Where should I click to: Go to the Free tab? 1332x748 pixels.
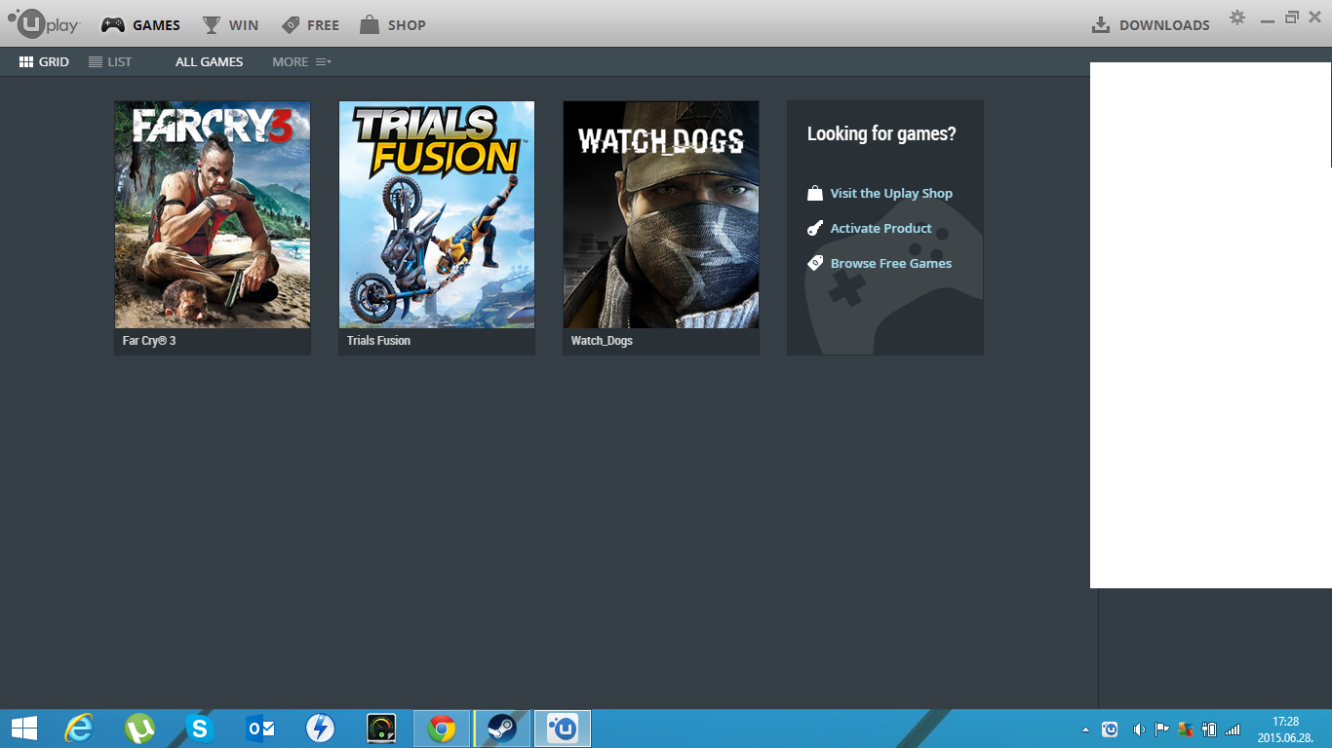(x=310, y=25)
